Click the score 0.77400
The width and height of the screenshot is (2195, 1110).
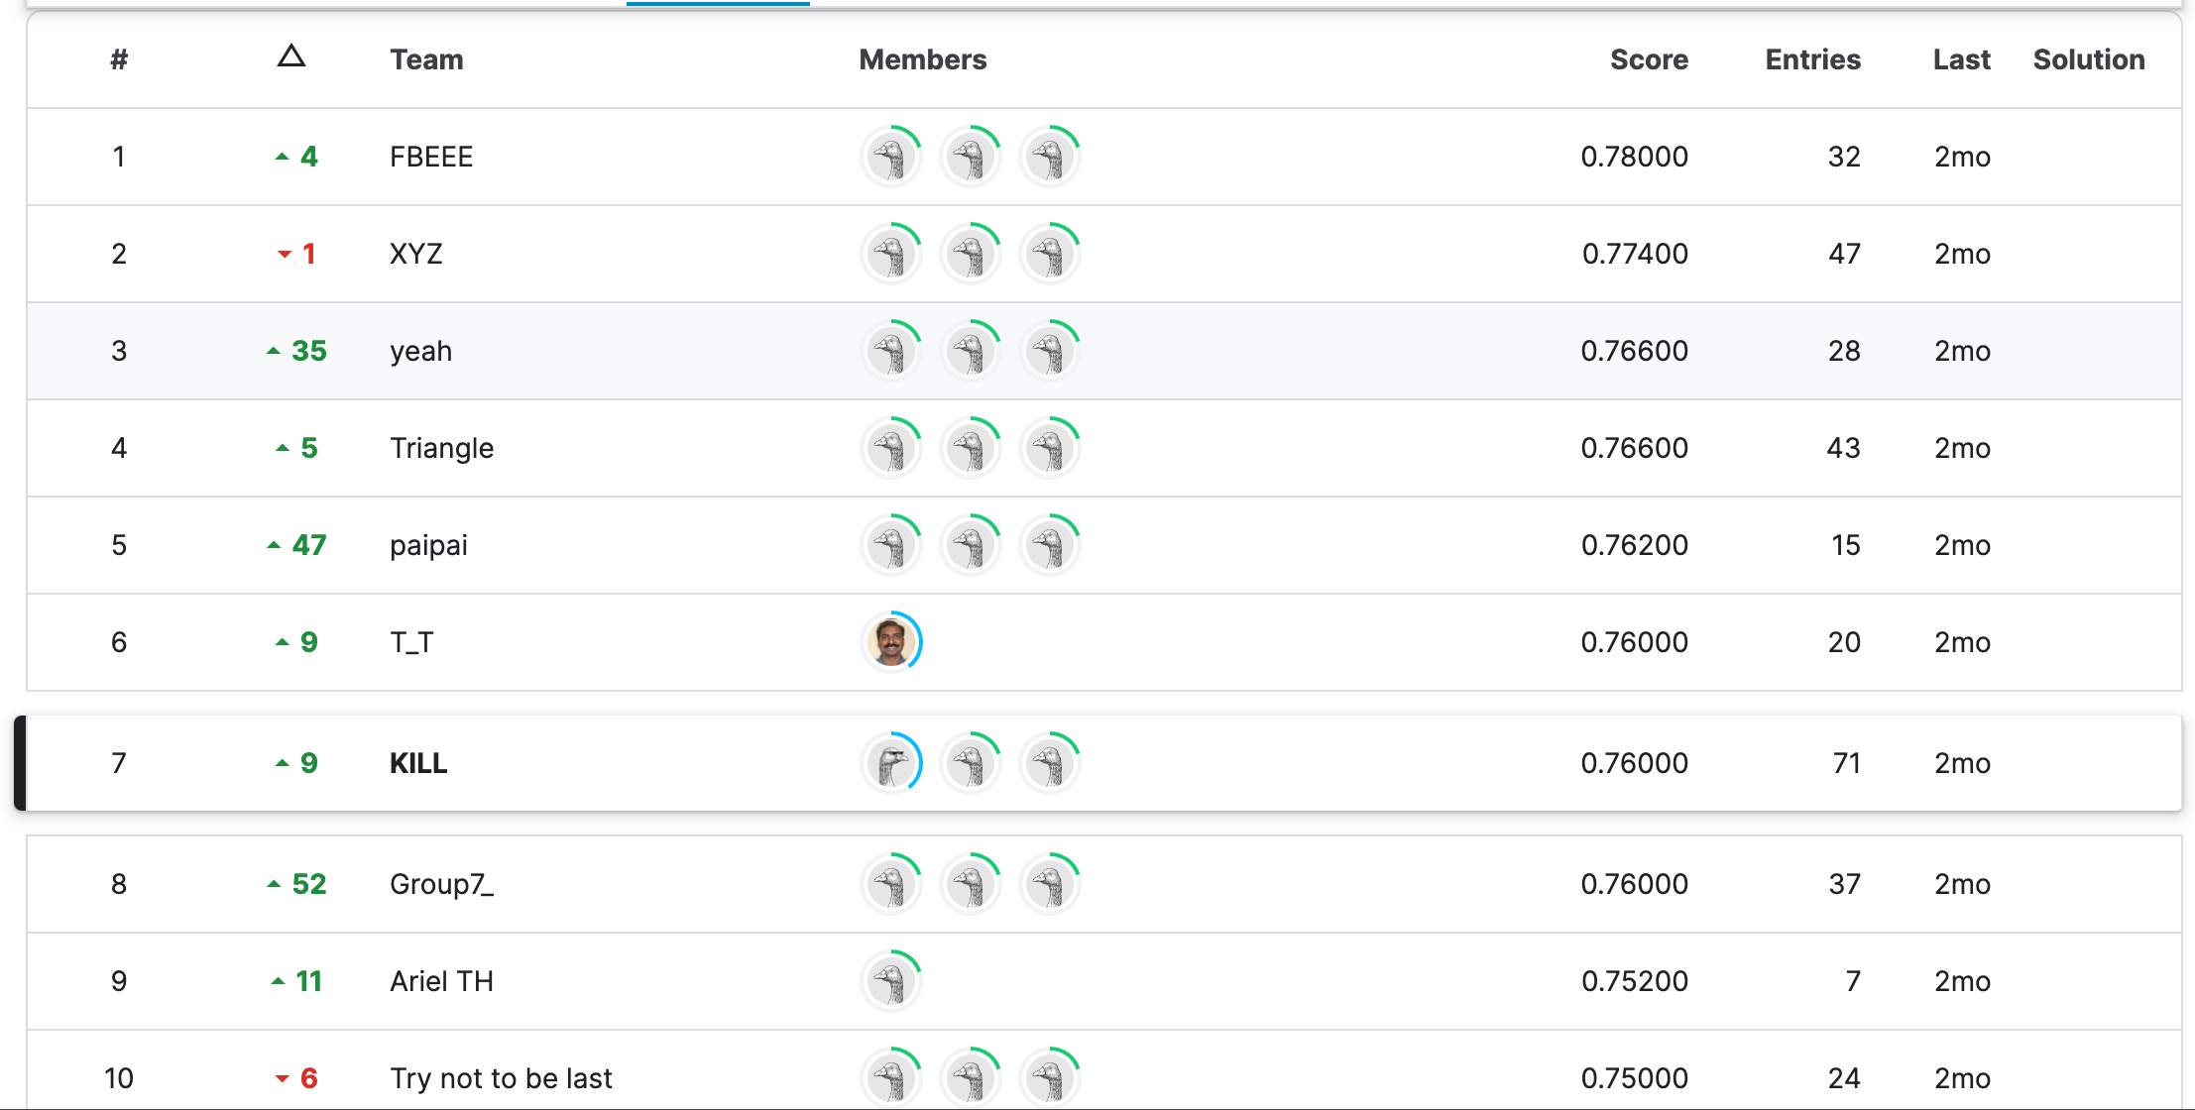[x=1635, y=254]
